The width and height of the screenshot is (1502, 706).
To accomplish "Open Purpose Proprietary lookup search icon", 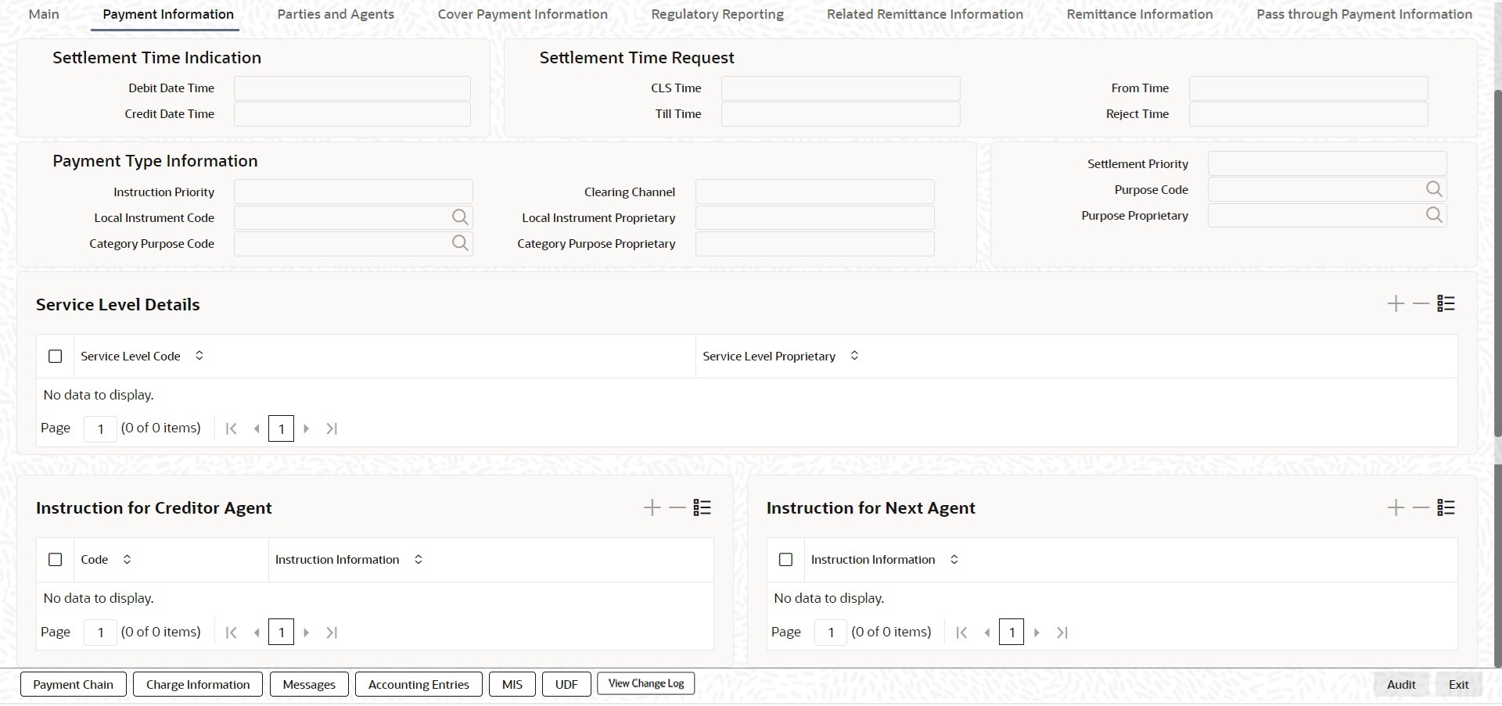I will point(1434,215).
